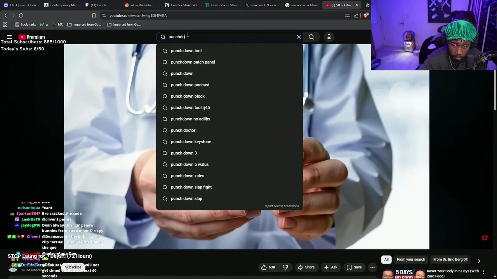Image resolution: width=497 pixels, height=279 pixels.
Task: Choose suggestion "punchdown patch panel"
Action: (229, 62)
